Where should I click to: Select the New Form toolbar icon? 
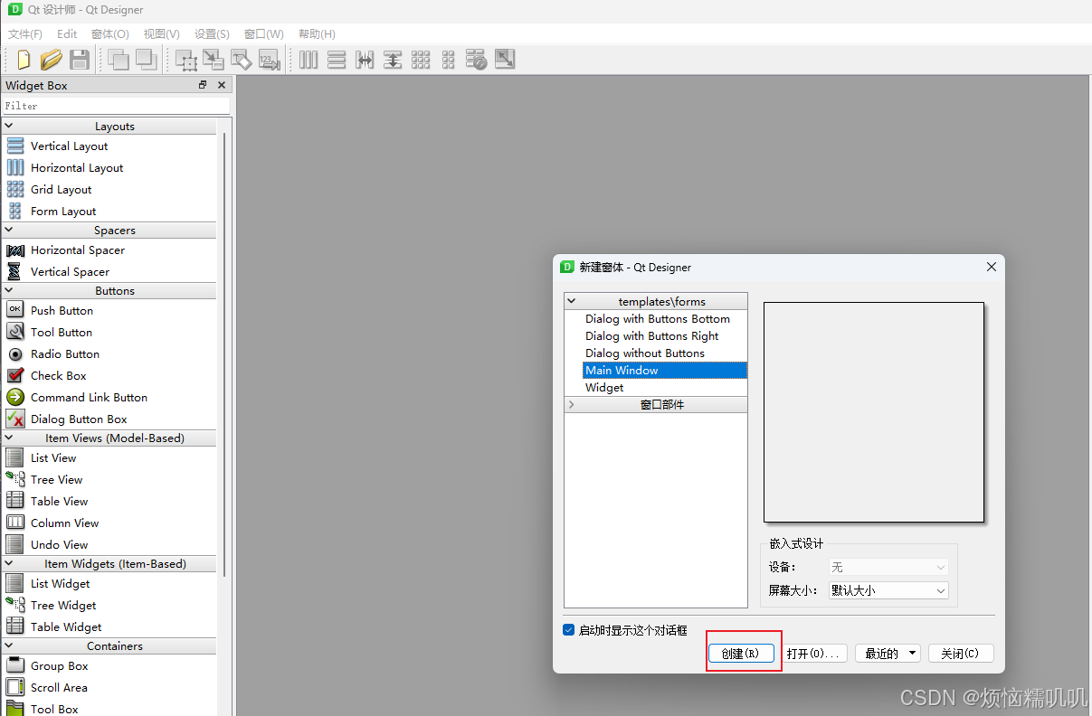21,59
